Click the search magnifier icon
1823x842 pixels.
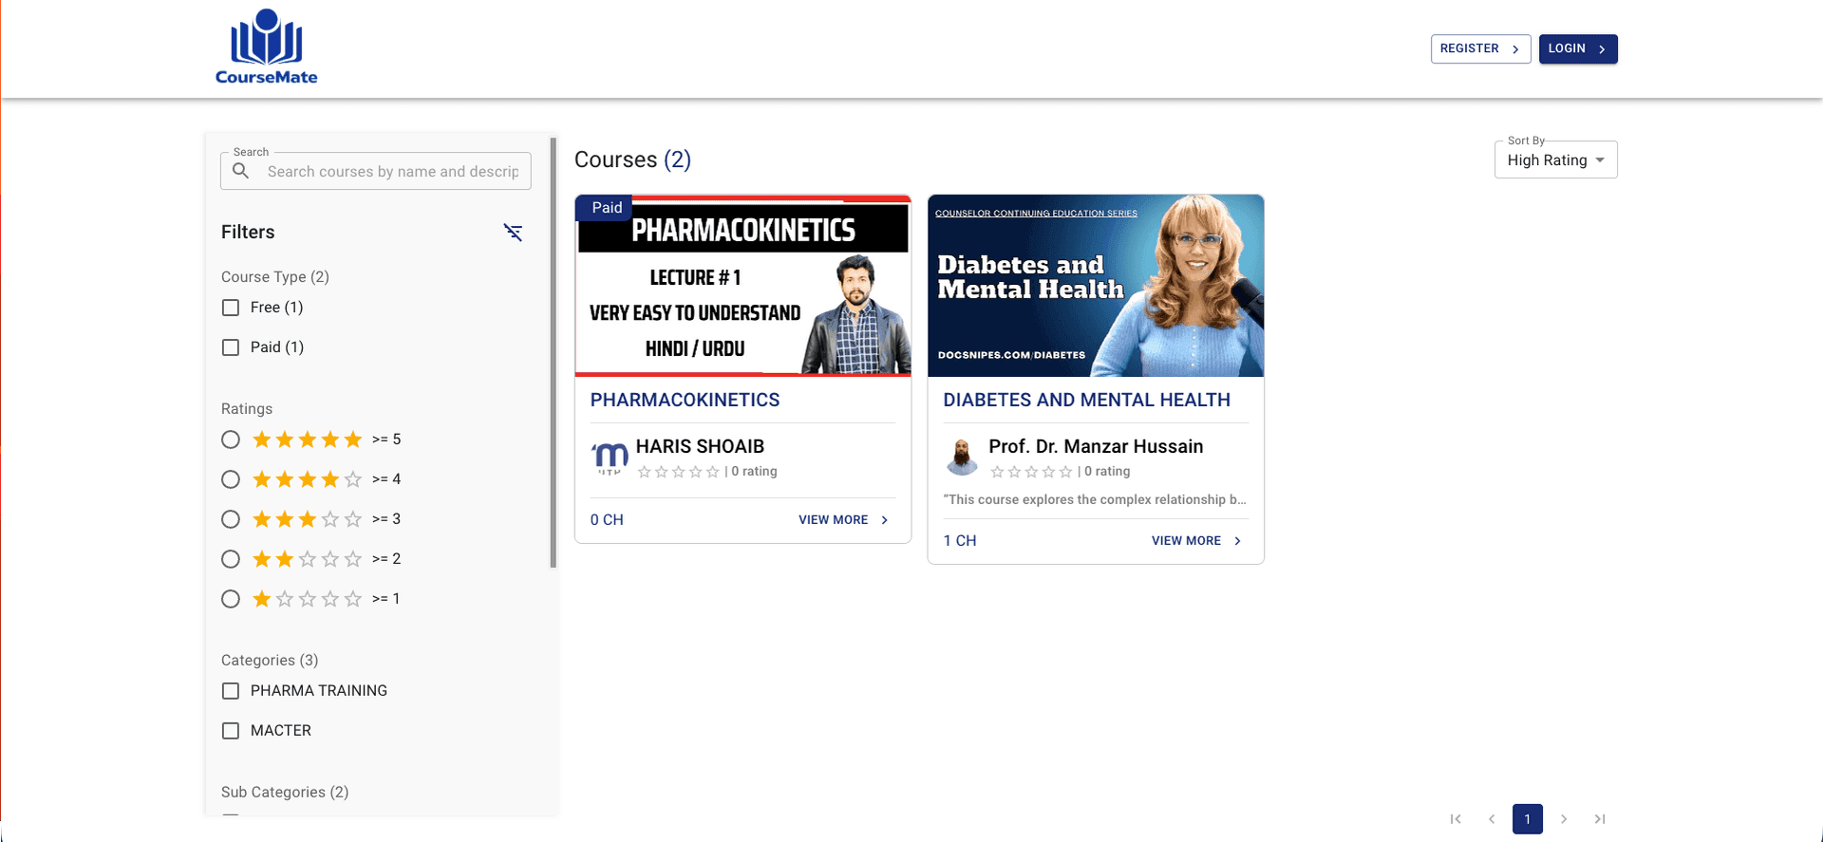(241, 171)
